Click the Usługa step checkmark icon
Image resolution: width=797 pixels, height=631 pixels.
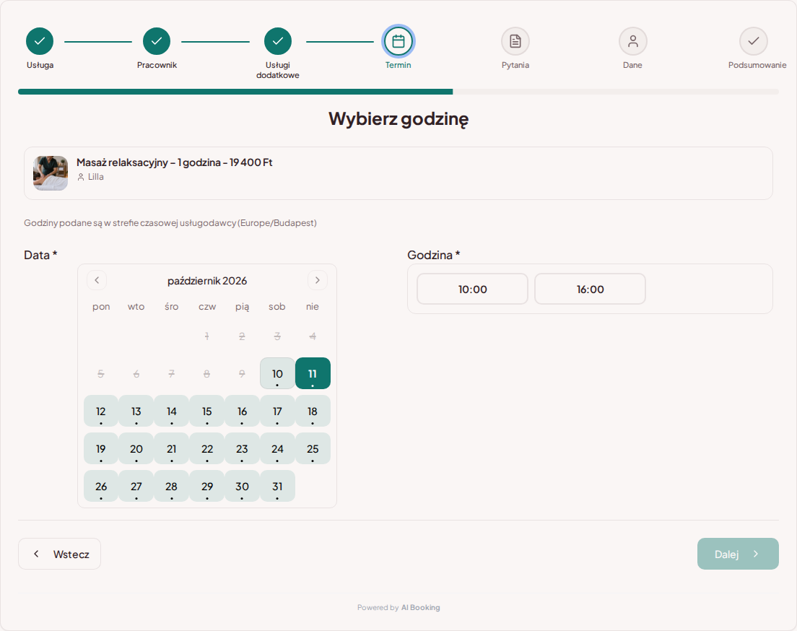(40, 41)
